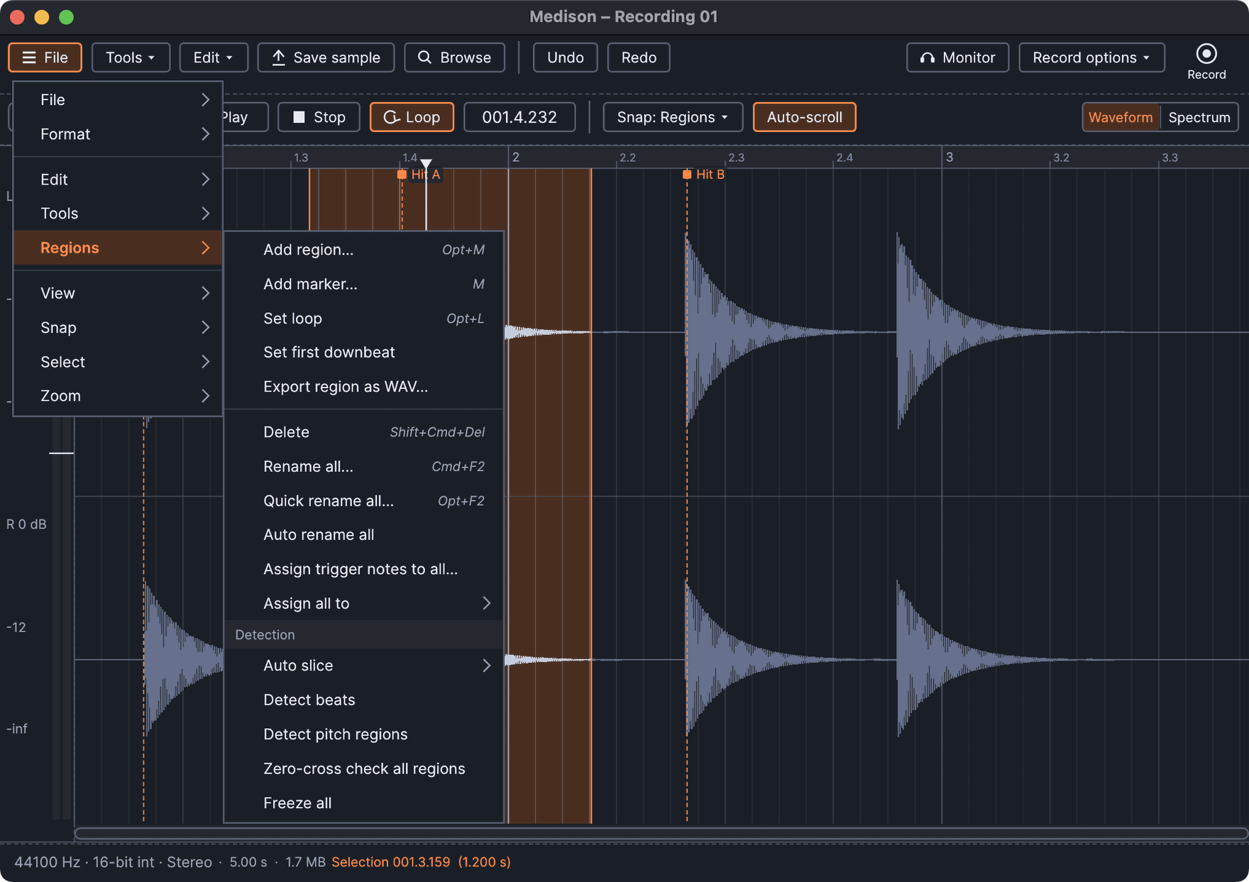
Task: Click the Redo button
Action: [639, 57]
